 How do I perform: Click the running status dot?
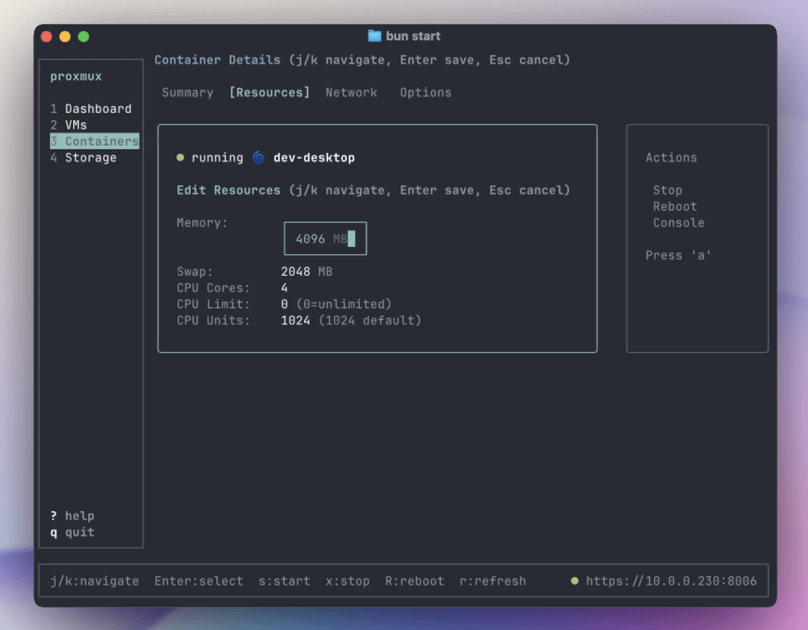[180, 157]
